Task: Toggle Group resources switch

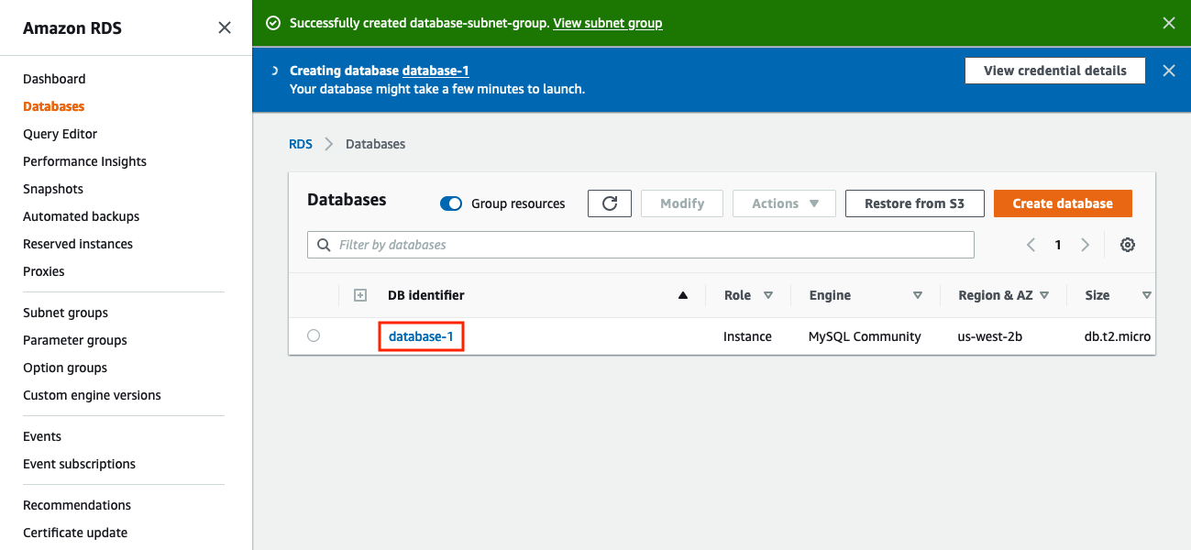Action: (451, 203)
